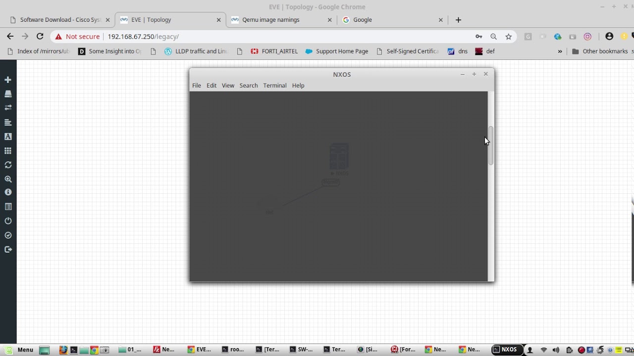Open View menu in NXOS terminal

[228, 86]
